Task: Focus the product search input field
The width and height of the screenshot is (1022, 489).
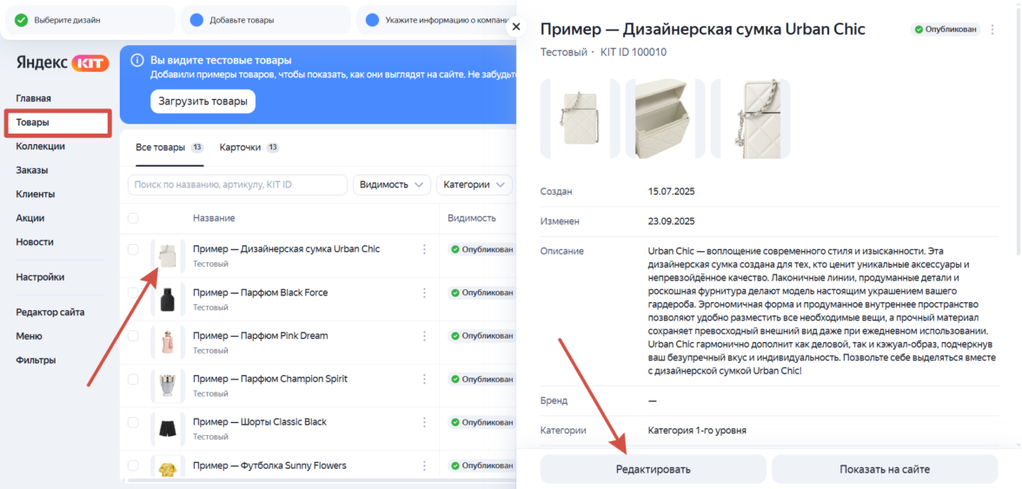Action: click(x=237, y=185)
